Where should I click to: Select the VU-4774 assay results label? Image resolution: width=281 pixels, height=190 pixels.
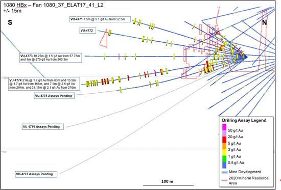pos(44,84)
